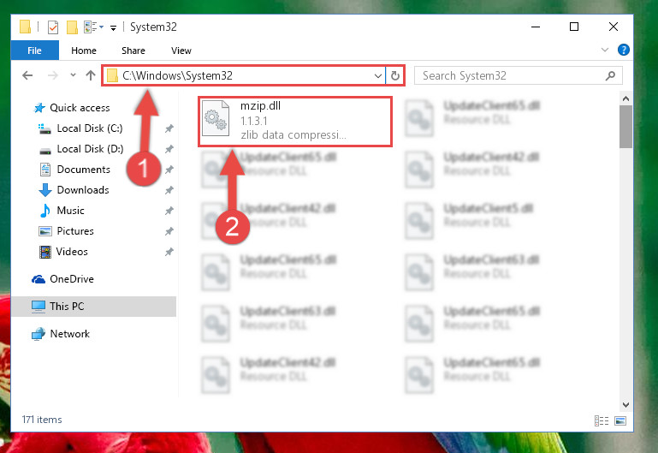Go up one folder level

click(x=91, y=75)
